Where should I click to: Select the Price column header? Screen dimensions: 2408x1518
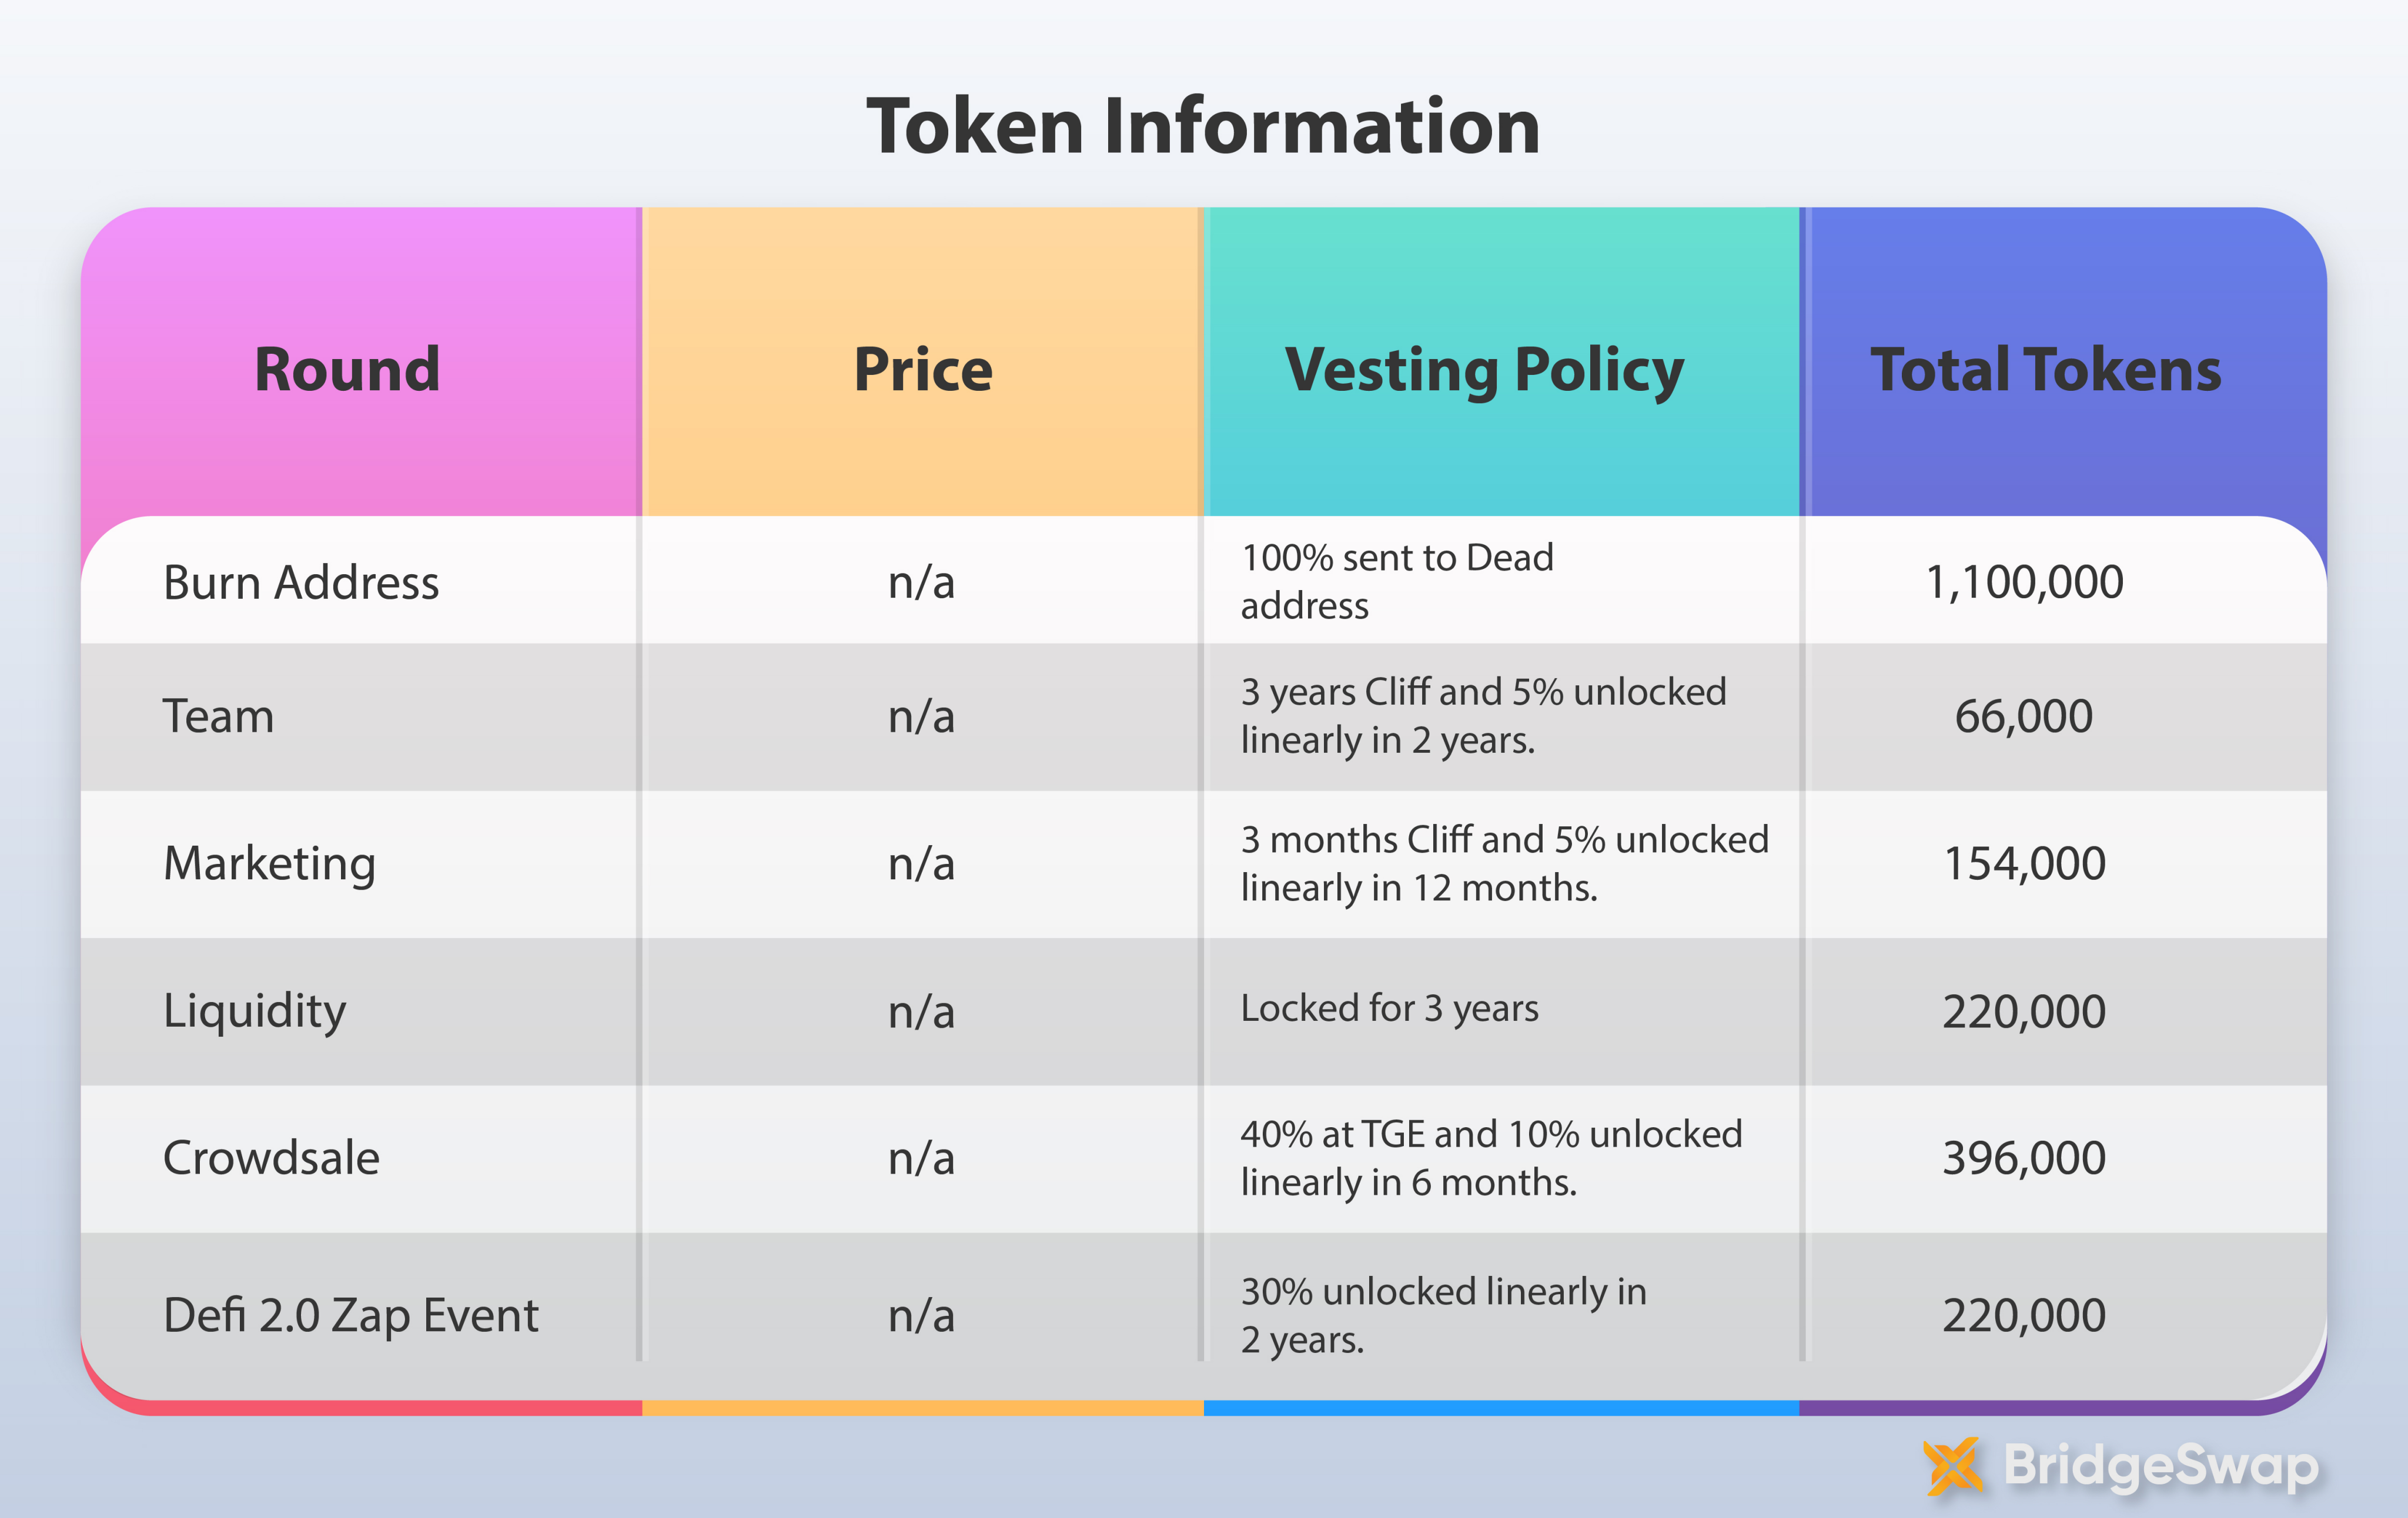tap(922, 368)
